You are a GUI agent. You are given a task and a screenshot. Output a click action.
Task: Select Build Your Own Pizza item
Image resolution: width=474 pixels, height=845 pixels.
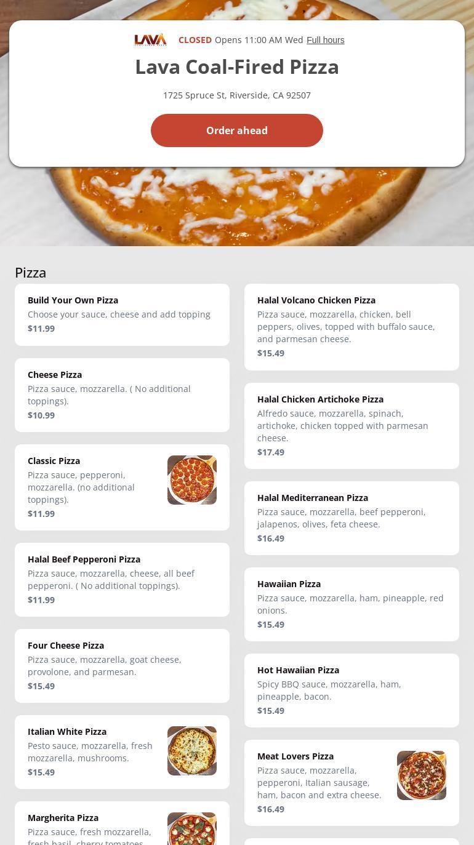point(122,314)
